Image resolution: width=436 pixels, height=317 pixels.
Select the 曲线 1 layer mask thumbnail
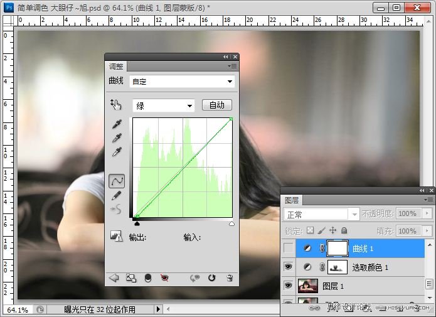(x=338, y=248)
